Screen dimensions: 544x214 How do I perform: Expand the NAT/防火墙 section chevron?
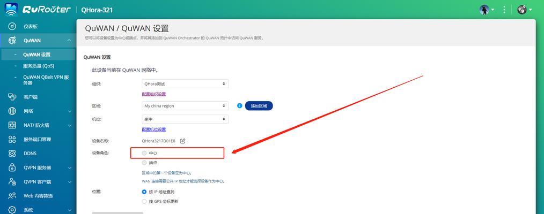coord(69,126)
